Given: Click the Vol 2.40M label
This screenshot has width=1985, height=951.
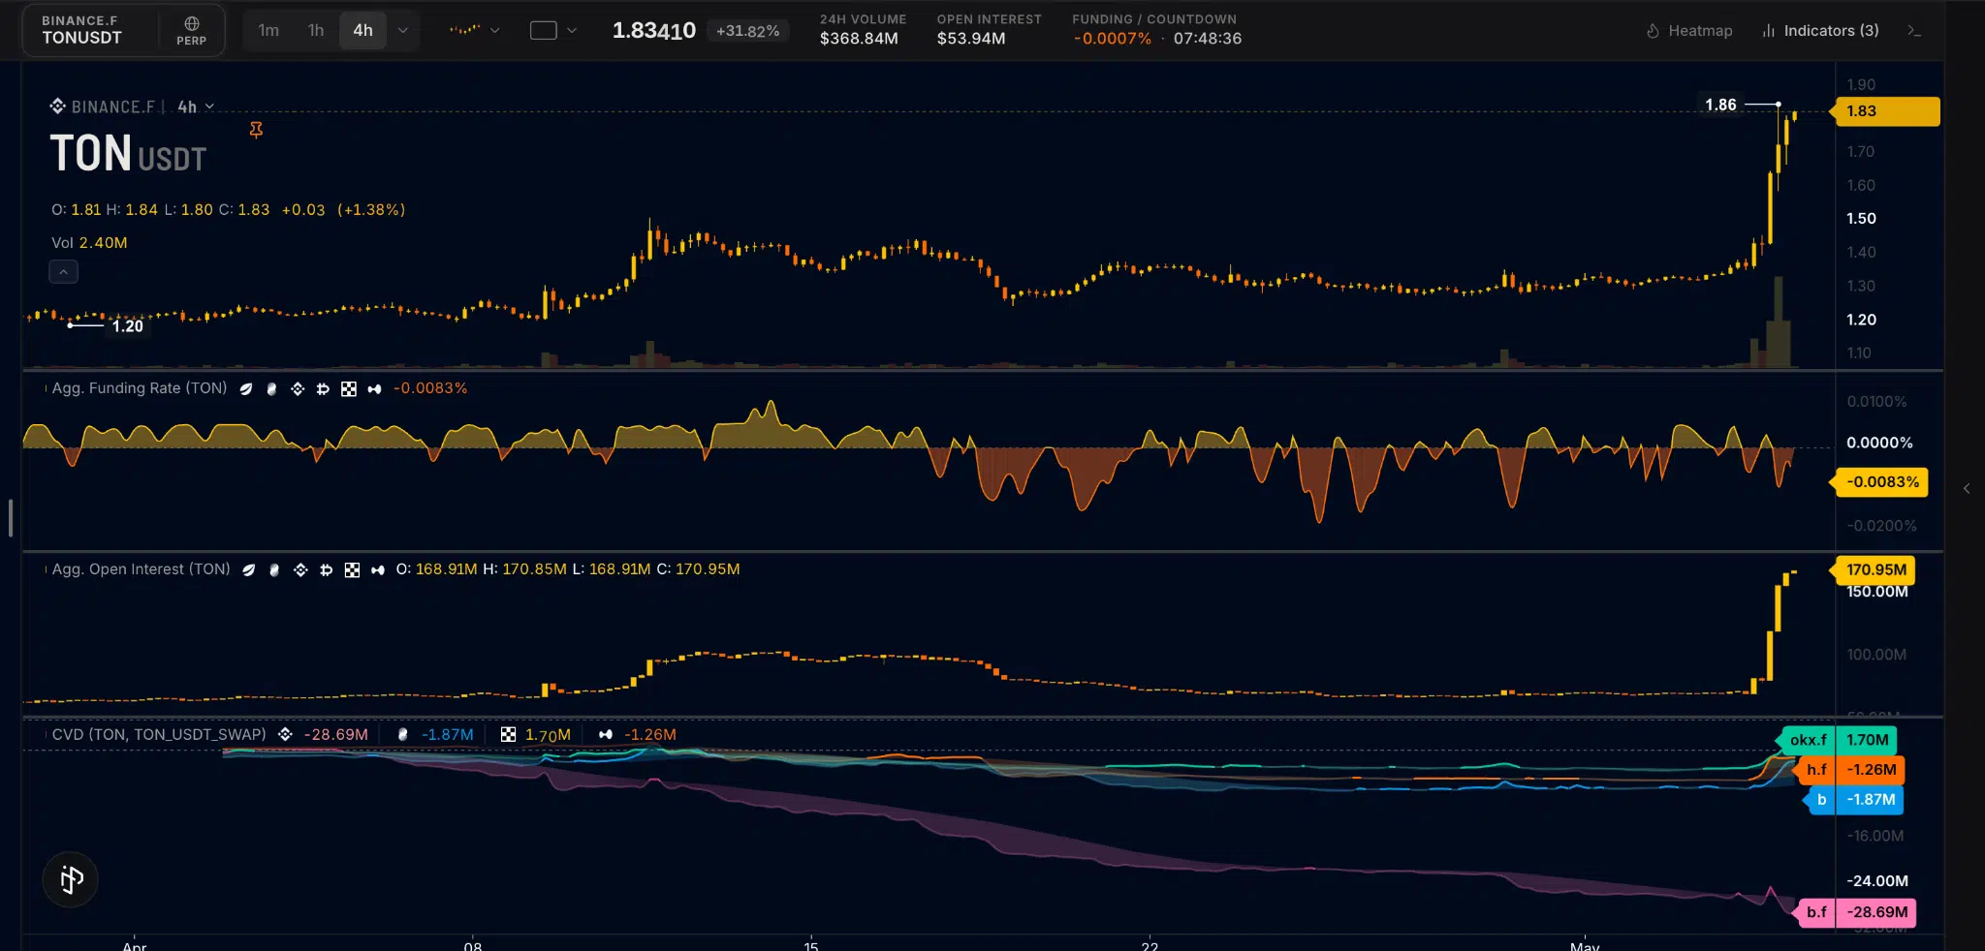Looking at the screenshot, I should [89, 243].
